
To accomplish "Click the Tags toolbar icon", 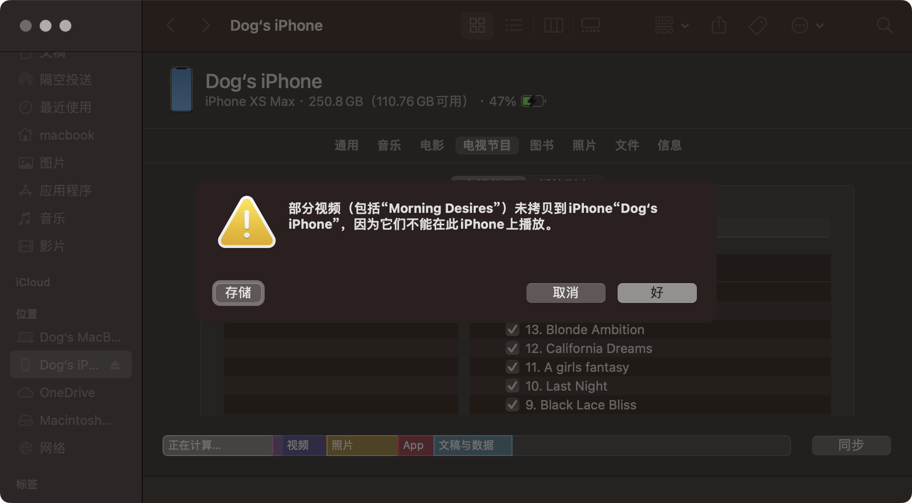I will pos(758,25).
